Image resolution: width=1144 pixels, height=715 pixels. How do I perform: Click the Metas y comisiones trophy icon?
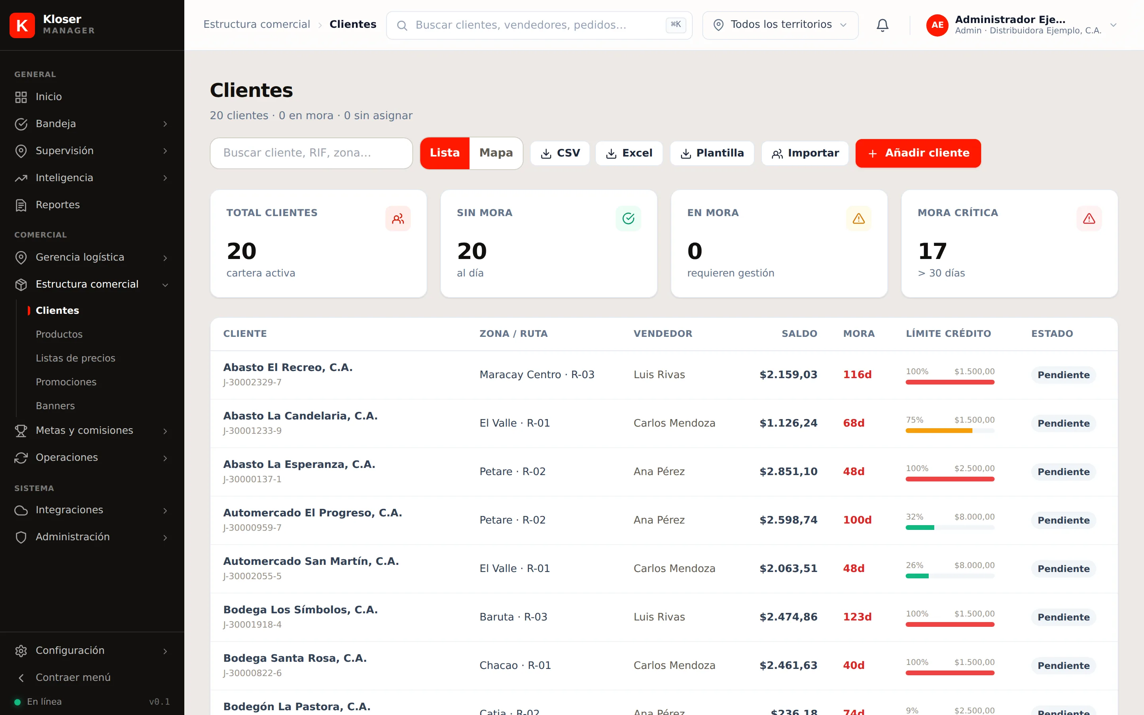tap(21, 431)
